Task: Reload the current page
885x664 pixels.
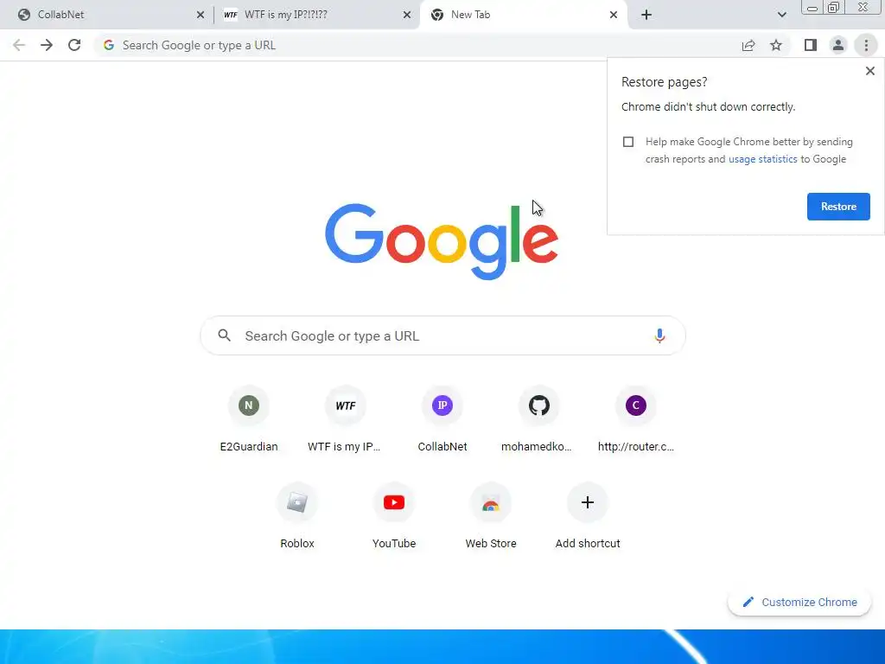Action: (74, 45)
